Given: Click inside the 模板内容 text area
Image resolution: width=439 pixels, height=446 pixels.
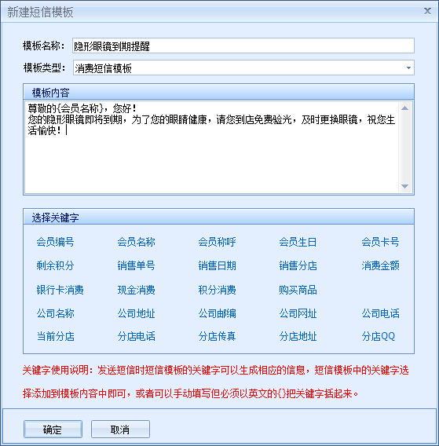Looking at the screenshot, I should [212, 148].
